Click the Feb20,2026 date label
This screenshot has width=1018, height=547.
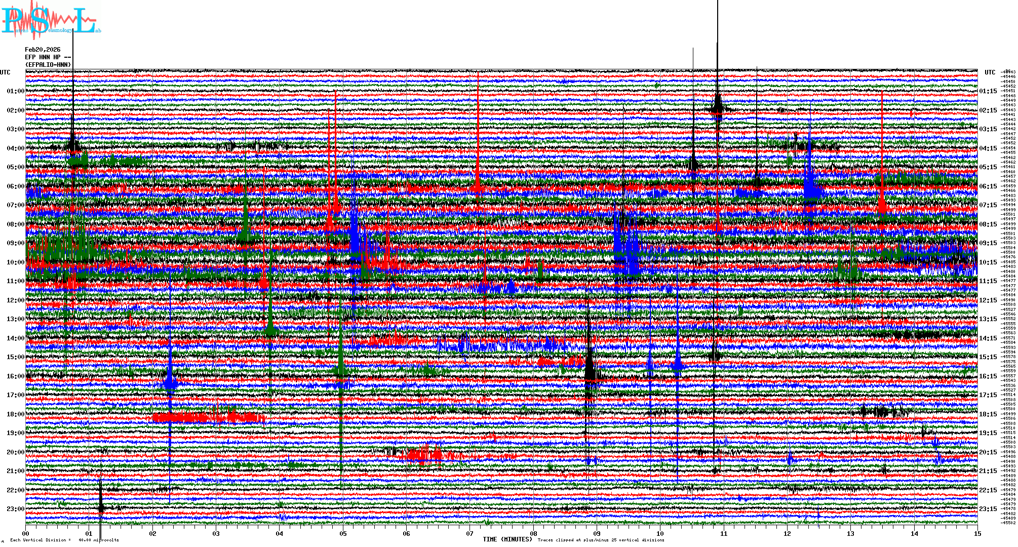pyautogui.click(x=43, y=50)
